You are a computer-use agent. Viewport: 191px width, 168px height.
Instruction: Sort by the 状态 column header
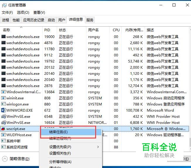(71, 30)
